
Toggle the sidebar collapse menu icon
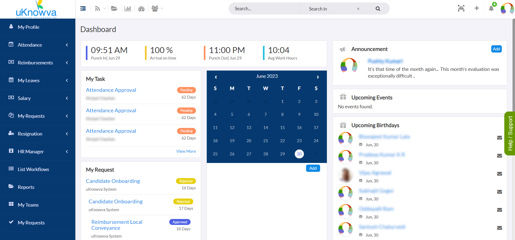[x=83, y=9]
